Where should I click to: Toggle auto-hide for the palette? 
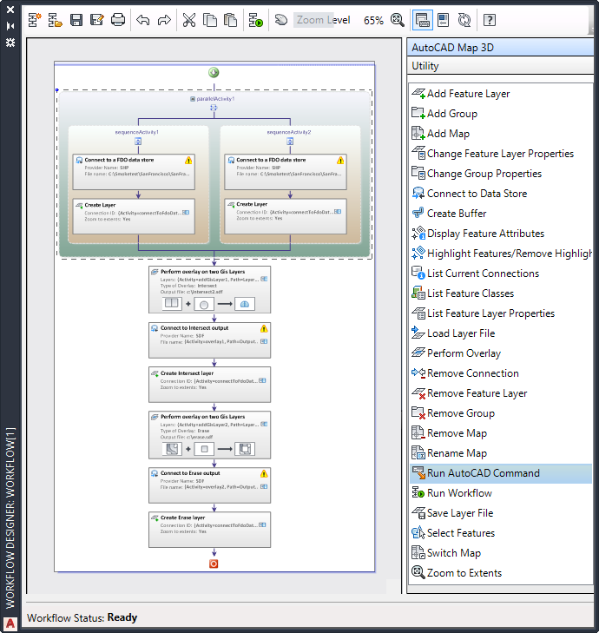(10, 26)
